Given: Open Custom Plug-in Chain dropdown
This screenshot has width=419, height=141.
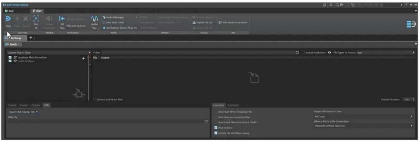Looking at the screenshot, I should point(49,52).
